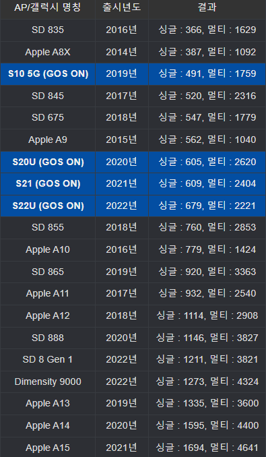This screenshot has width=266, height=457.
Task: Select the 'SD 8 Gen 1' name cell
Action: 48,360
